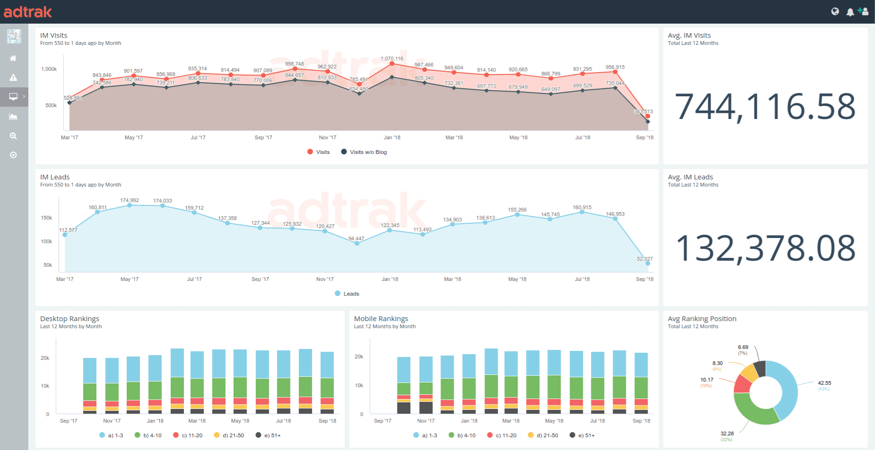The height and width of the screenshot is (450, 875).
Task: Select the monitor dashboard sidebar icon
Action: [x=13, y=97]
